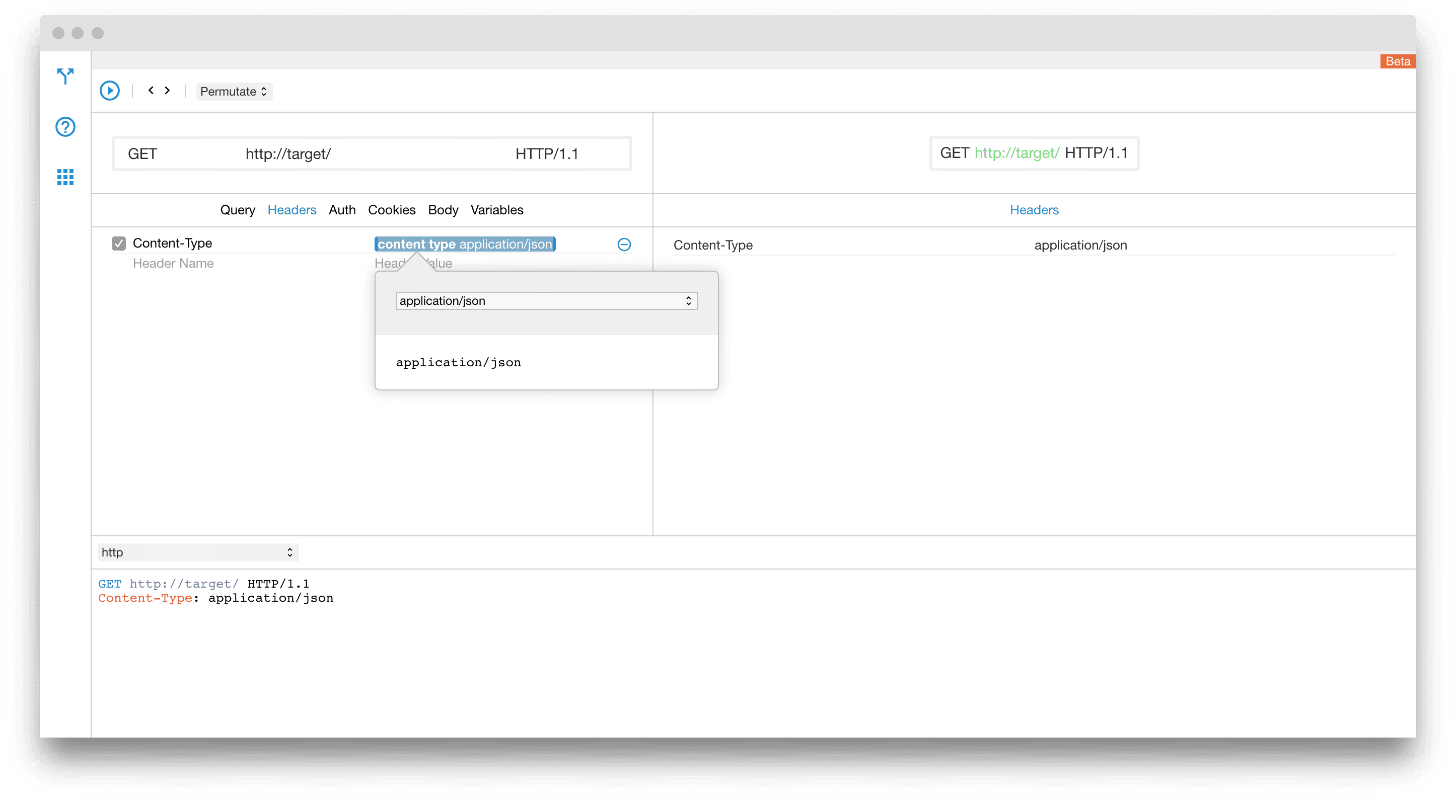Open the Cookies tab
Screen dimensions: 1456x808
pyautogui.click(x=392, y=209)
